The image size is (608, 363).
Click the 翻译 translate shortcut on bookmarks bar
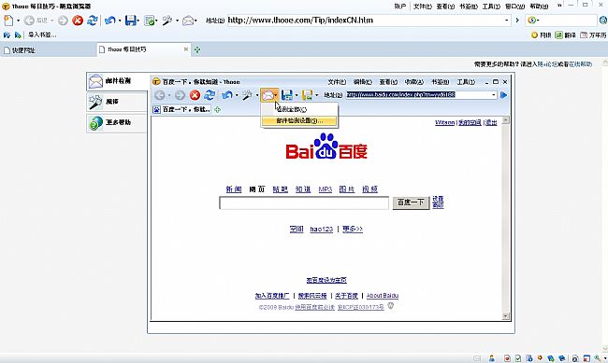click(x=566, y=35)
